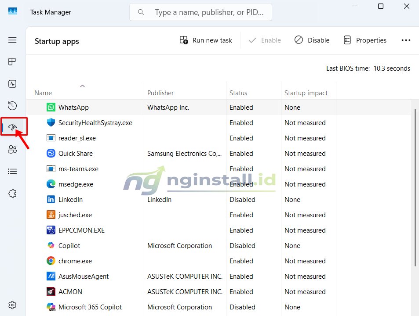Open the more options ellipsis menu

tap(406, 40)
